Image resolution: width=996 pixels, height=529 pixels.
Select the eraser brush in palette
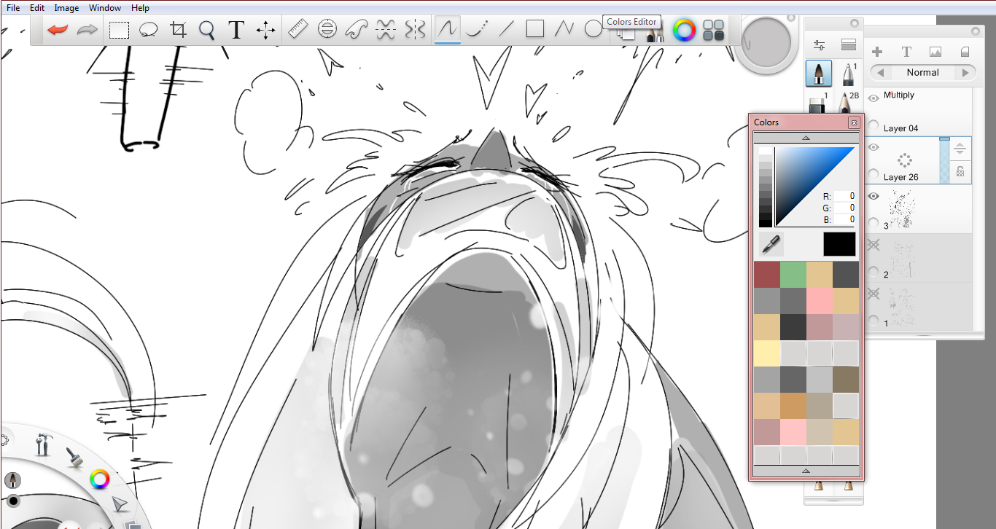818,103
